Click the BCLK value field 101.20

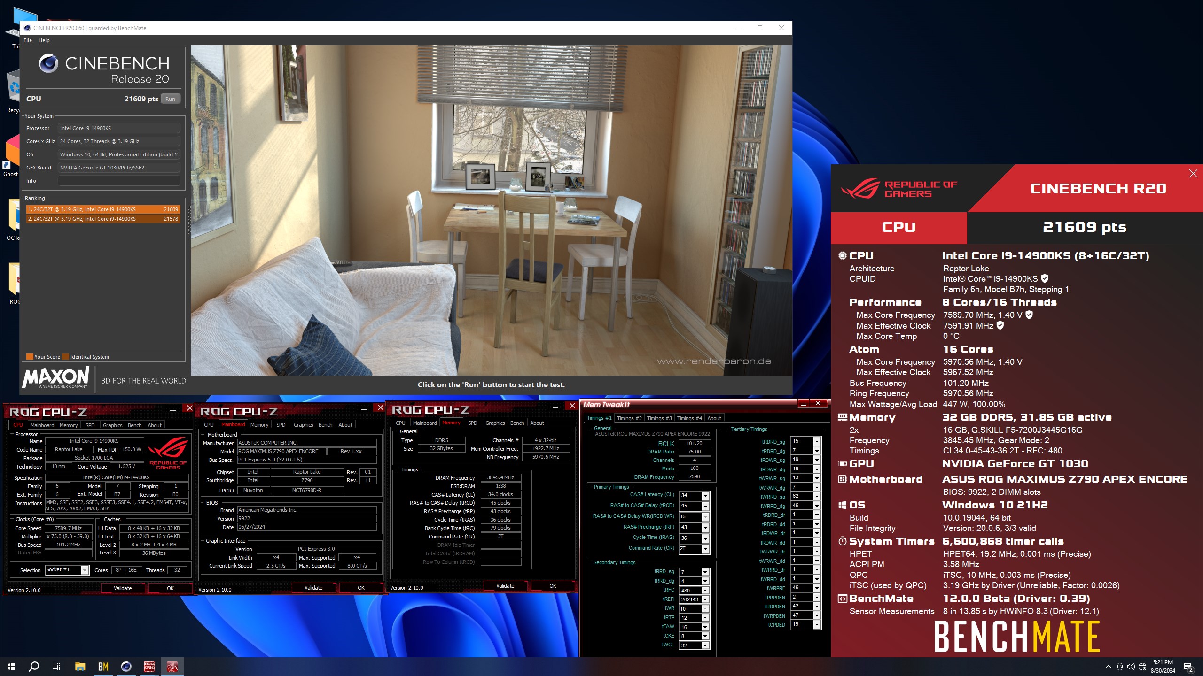[694, 443]
